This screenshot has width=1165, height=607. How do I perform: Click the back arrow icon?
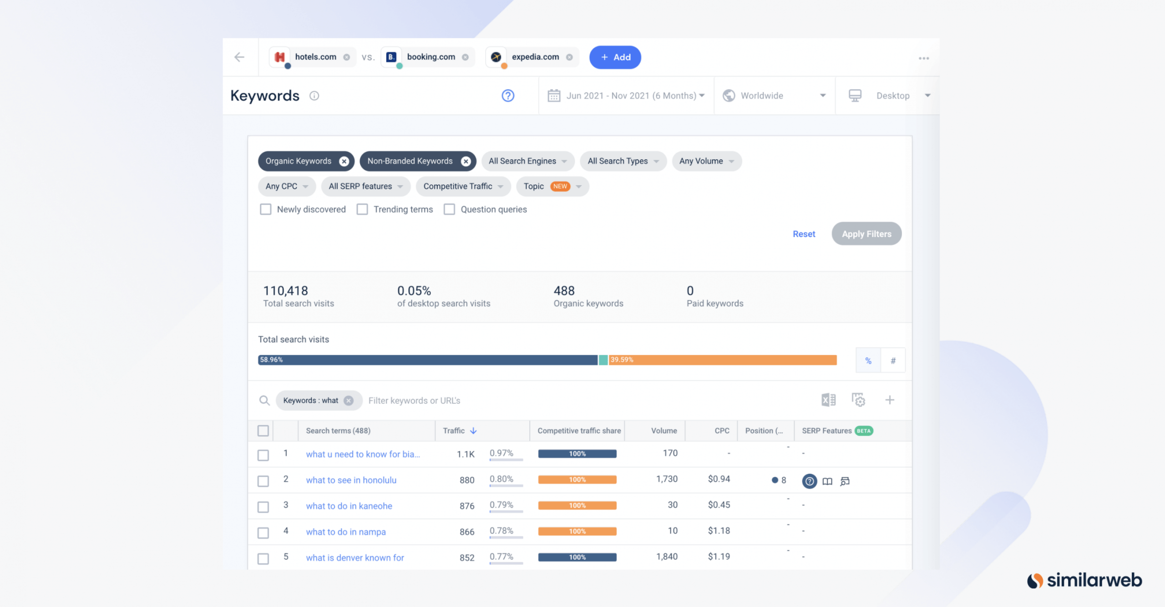click(239, 57)
